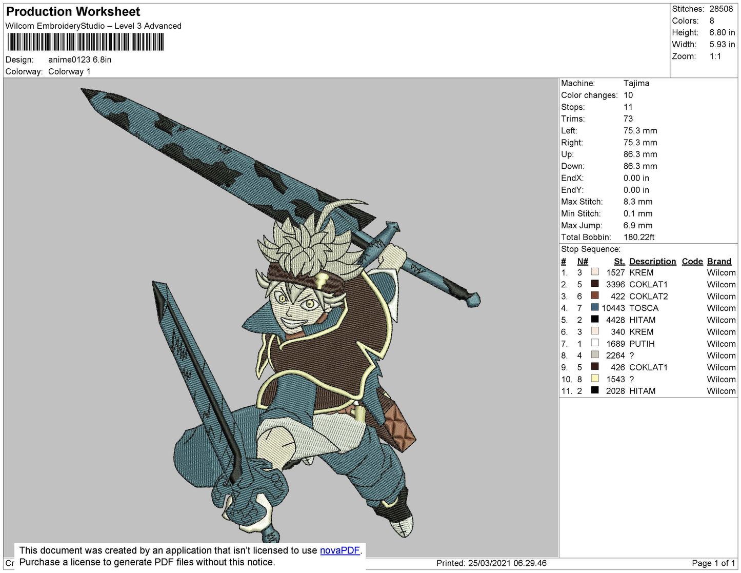Click stitch count '2264' in row 8

615,355
